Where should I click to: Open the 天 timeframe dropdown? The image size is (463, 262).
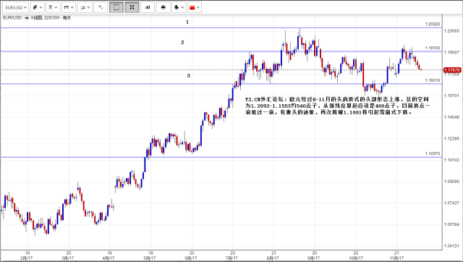point(53,7)
